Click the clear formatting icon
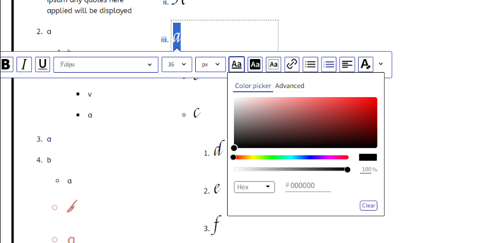The image size is (477, 243). tap(365, 64)
